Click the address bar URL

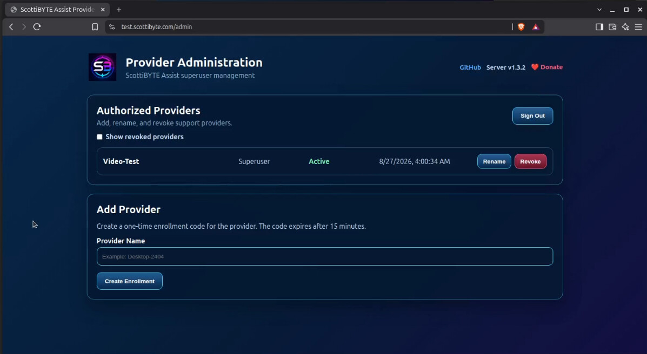(x=156, y=27)
